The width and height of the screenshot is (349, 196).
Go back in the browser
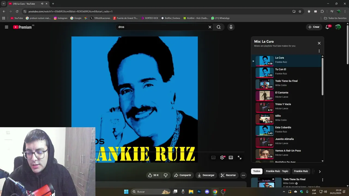point(4,11)
